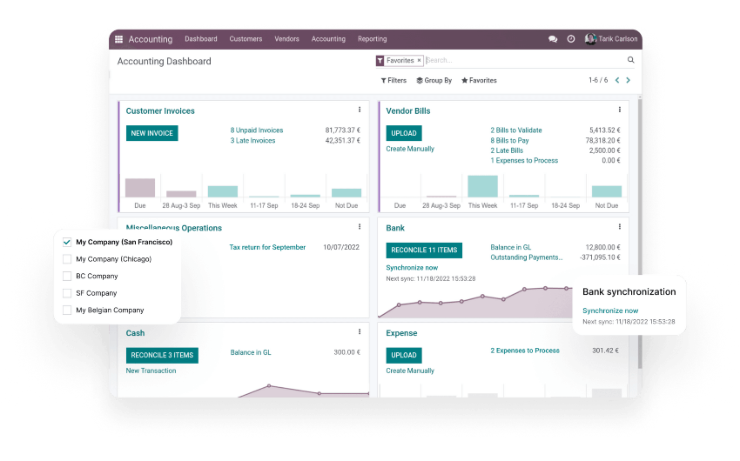Open the activities clock icon
The image size is (740, 461).
570,39
